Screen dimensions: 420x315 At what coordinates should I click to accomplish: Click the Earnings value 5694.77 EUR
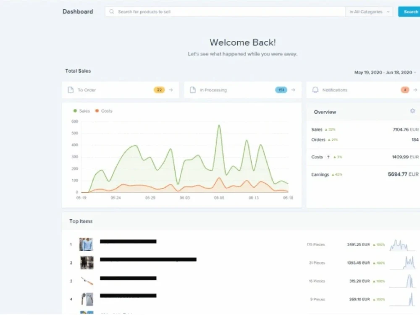click(403, 174)
